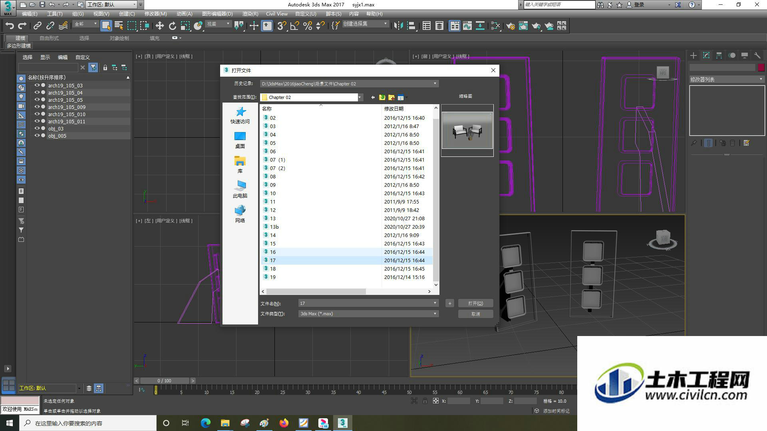This screenshot has width=767, height=431.
Task: Open Quick Access in dialog sidebar
Action: [240, 115]
